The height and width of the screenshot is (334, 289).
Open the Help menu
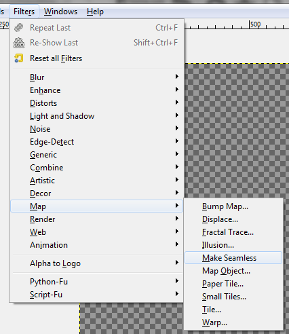click(x=95, y=12)
